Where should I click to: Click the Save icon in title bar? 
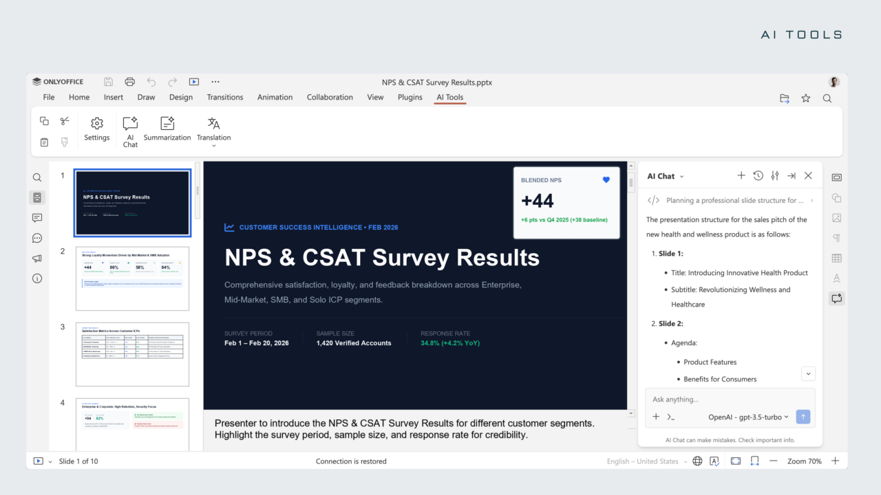point(108,82)
